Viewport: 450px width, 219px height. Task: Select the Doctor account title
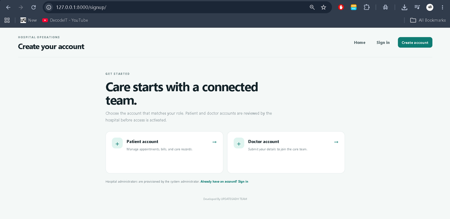click(x=264, y=142)
